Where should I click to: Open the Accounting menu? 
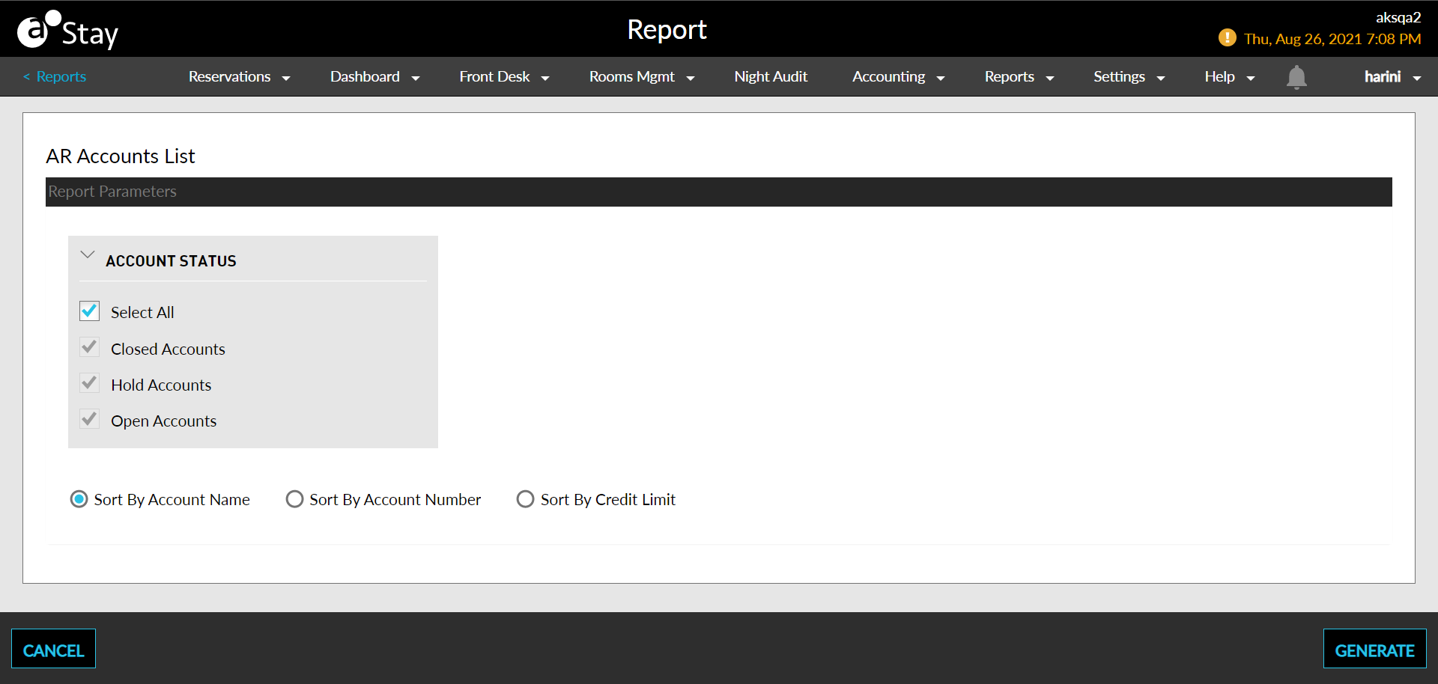[x=897, y=77]
